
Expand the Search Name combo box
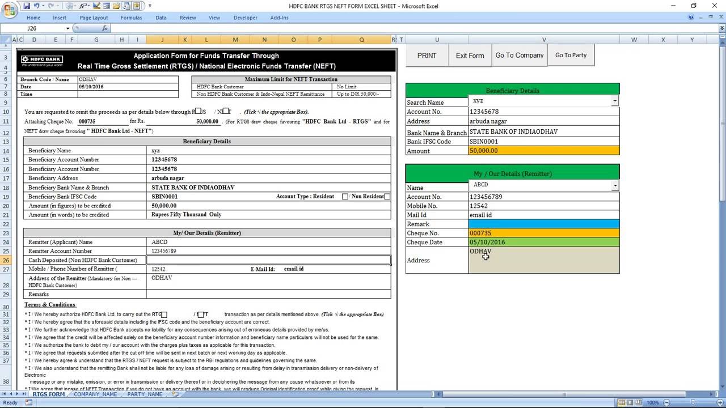(x=614, y=101)
